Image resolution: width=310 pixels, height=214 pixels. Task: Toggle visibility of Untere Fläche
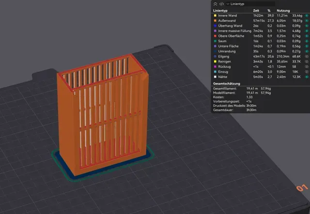(307, 46)
